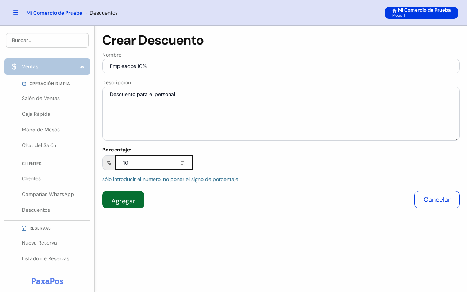Click the Porcentaje number field
This screenshot has width=467, height=292.
pos(154,163)
